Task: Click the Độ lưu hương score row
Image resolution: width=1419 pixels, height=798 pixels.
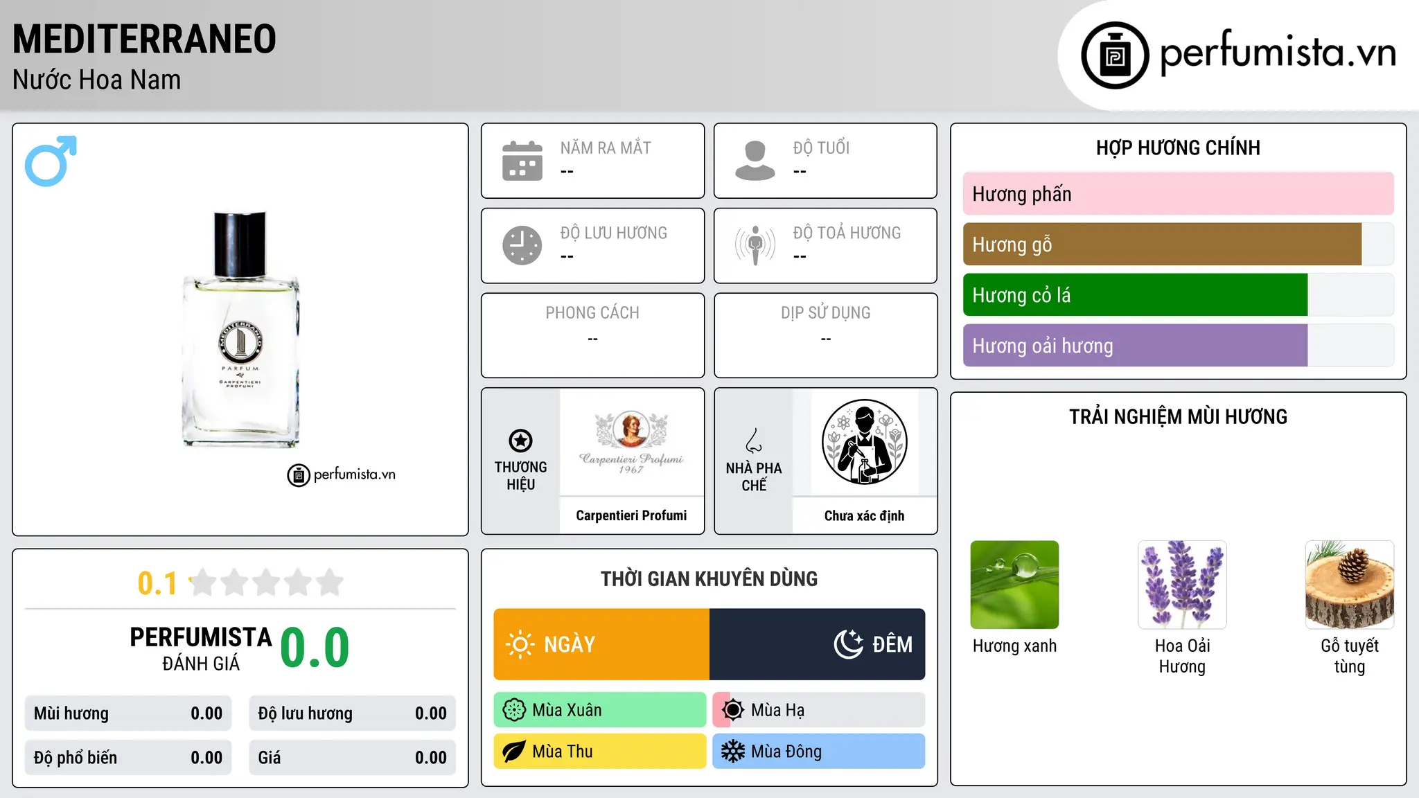Action: [353, 713]
